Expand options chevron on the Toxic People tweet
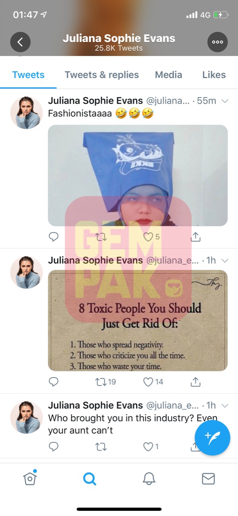Viewport: 238px width, 516px height. click(x=225, y=260)
